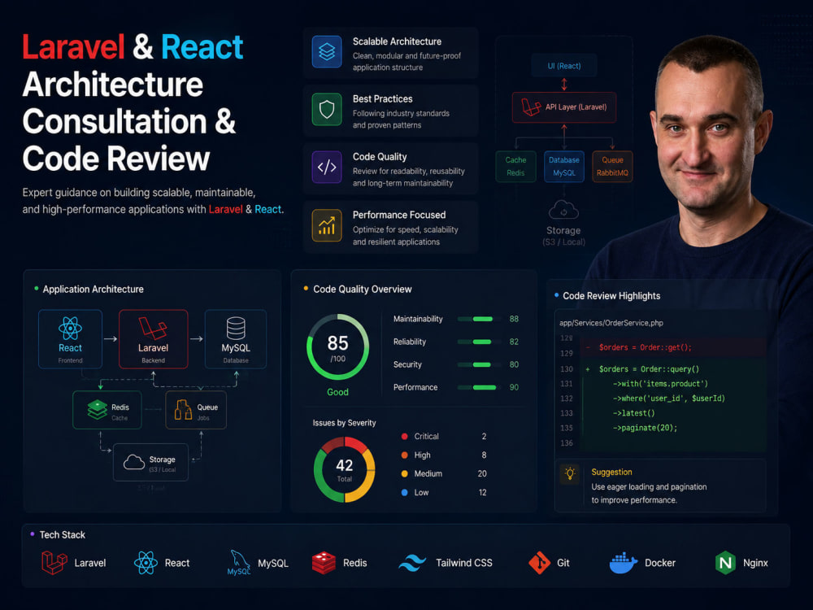The image size is (813, 610).
Task: Click the 'Code Review Highlights' panel title
Action: click(x=611, y=296)
